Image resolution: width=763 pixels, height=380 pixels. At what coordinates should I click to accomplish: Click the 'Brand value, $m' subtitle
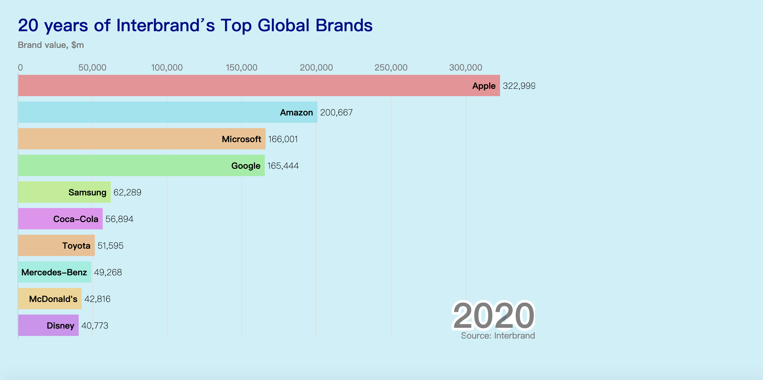pyautogui.click(x=51, y=45)
